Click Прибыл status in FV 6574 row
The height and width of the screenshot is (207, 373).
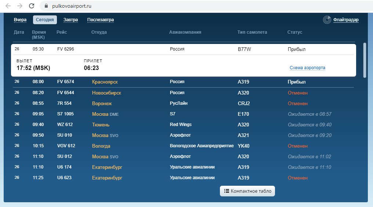pyautogui.click(x=296, y=82)
